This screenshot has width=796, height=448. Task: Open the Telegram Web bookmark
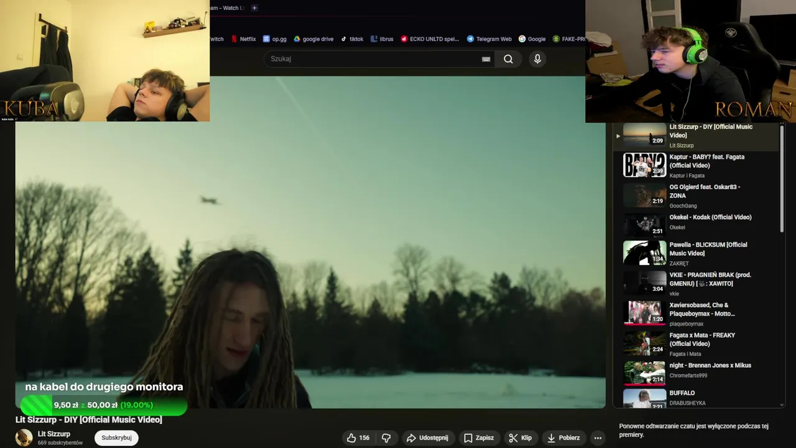tap(489, 39)
